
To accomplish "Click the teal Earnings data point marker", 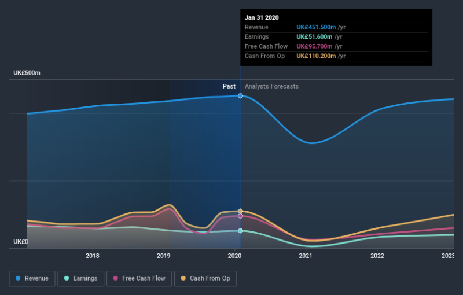I will click(240, 231).
